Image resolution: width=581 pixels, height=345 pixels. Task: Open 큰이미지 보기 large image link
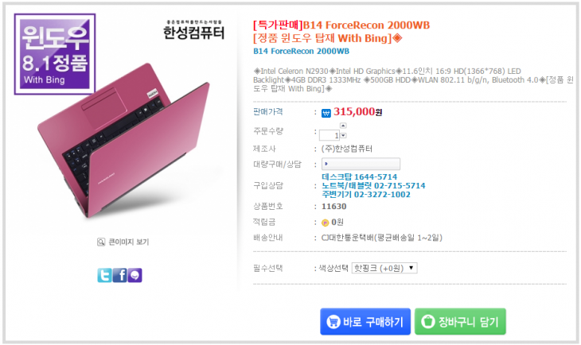[127, 242]
